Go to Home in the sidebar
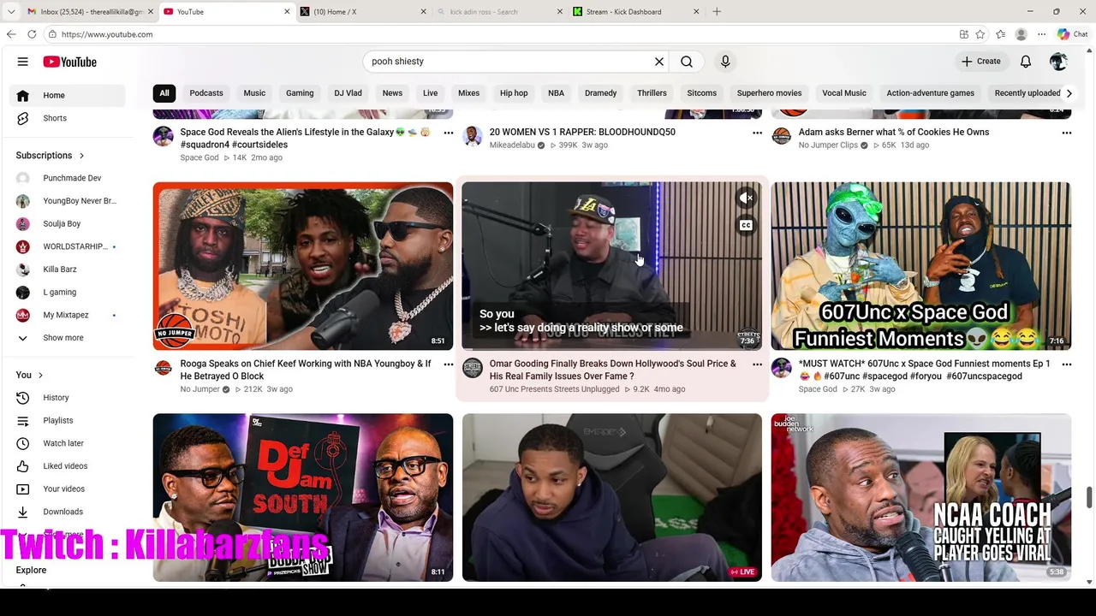This screenshot has width=1096, height=616. (x=68, y=95)
